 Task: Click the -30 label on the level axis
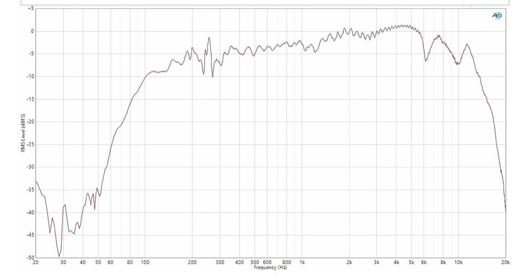(x=31, y=167)
